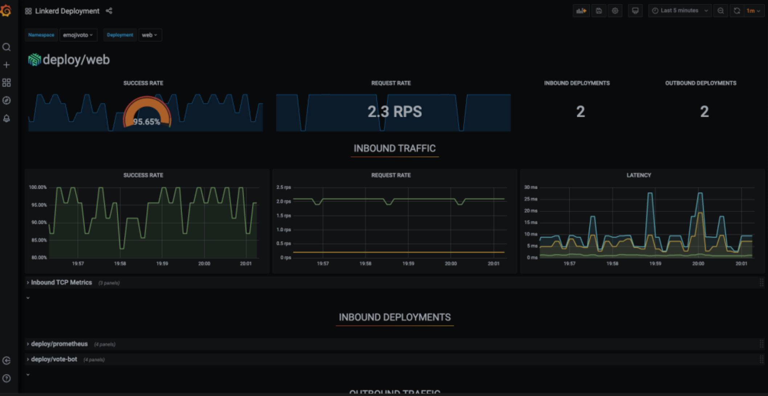Click drag handle on deploy/prometheus row
Viewport: 768px width, 396px height.
761,344
